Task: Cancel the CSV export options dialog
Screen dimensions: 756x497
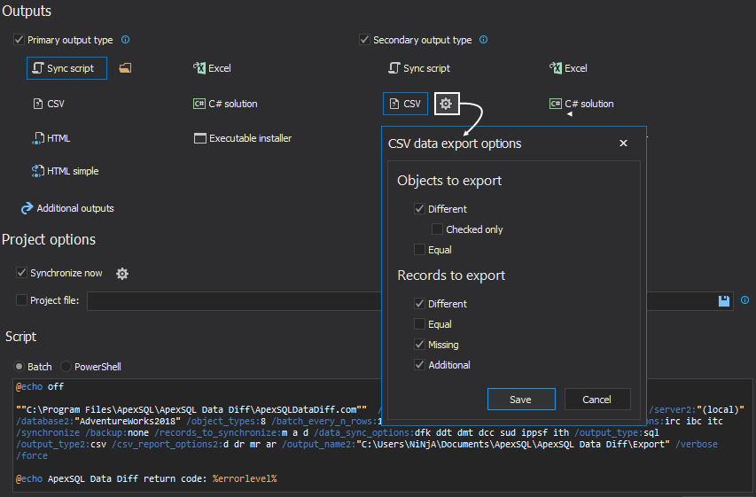Action: click(x=597, y=400)
